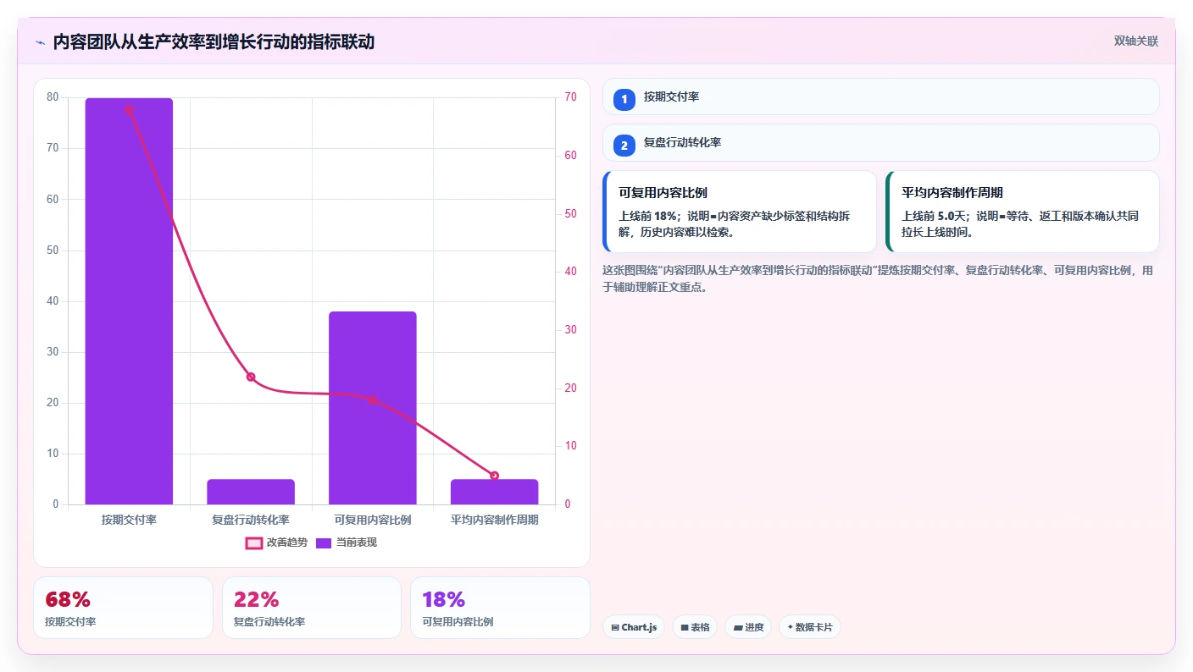This screenshot has width=1193, height=672.
Task: Click the page title 内容团队从生产效率到增长行动的指标联动
Action: (214, 42)
